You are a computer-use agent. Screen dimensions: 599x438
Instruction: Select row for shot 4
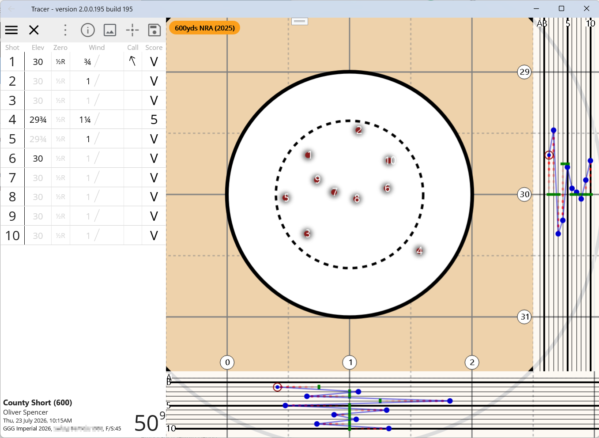[x=83, y=120]
